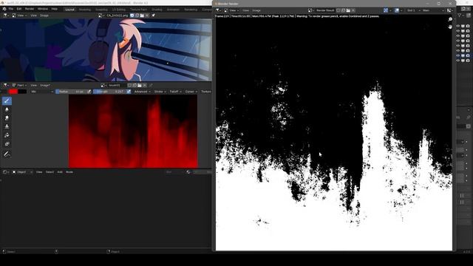Image resolution: width=473 pixels, height=266 pixels.
Task: Switch to the Texture Paint workspace tab
Action: pyautogui.click(x=139, y=10)
